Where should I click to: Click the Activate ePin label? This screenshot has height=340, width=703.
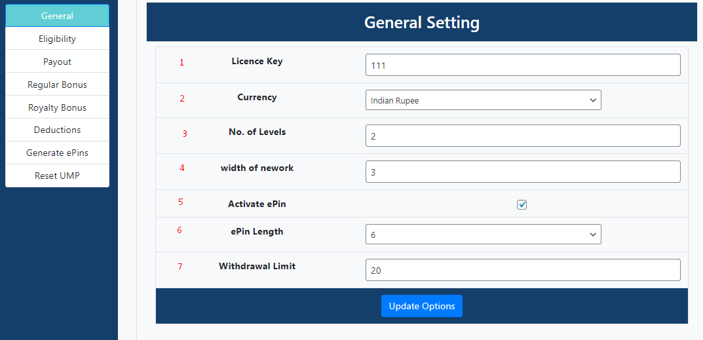[257, 204]
